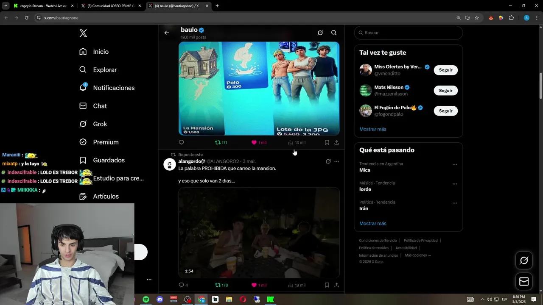
Task: Undo repost on post with 178 reposts
Action: click(221, 285)
